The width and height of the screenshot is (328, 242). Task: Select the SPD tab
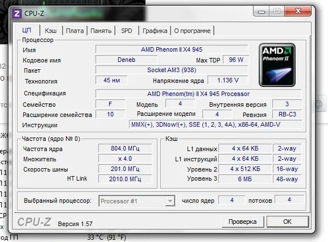(x=127, y=31)
